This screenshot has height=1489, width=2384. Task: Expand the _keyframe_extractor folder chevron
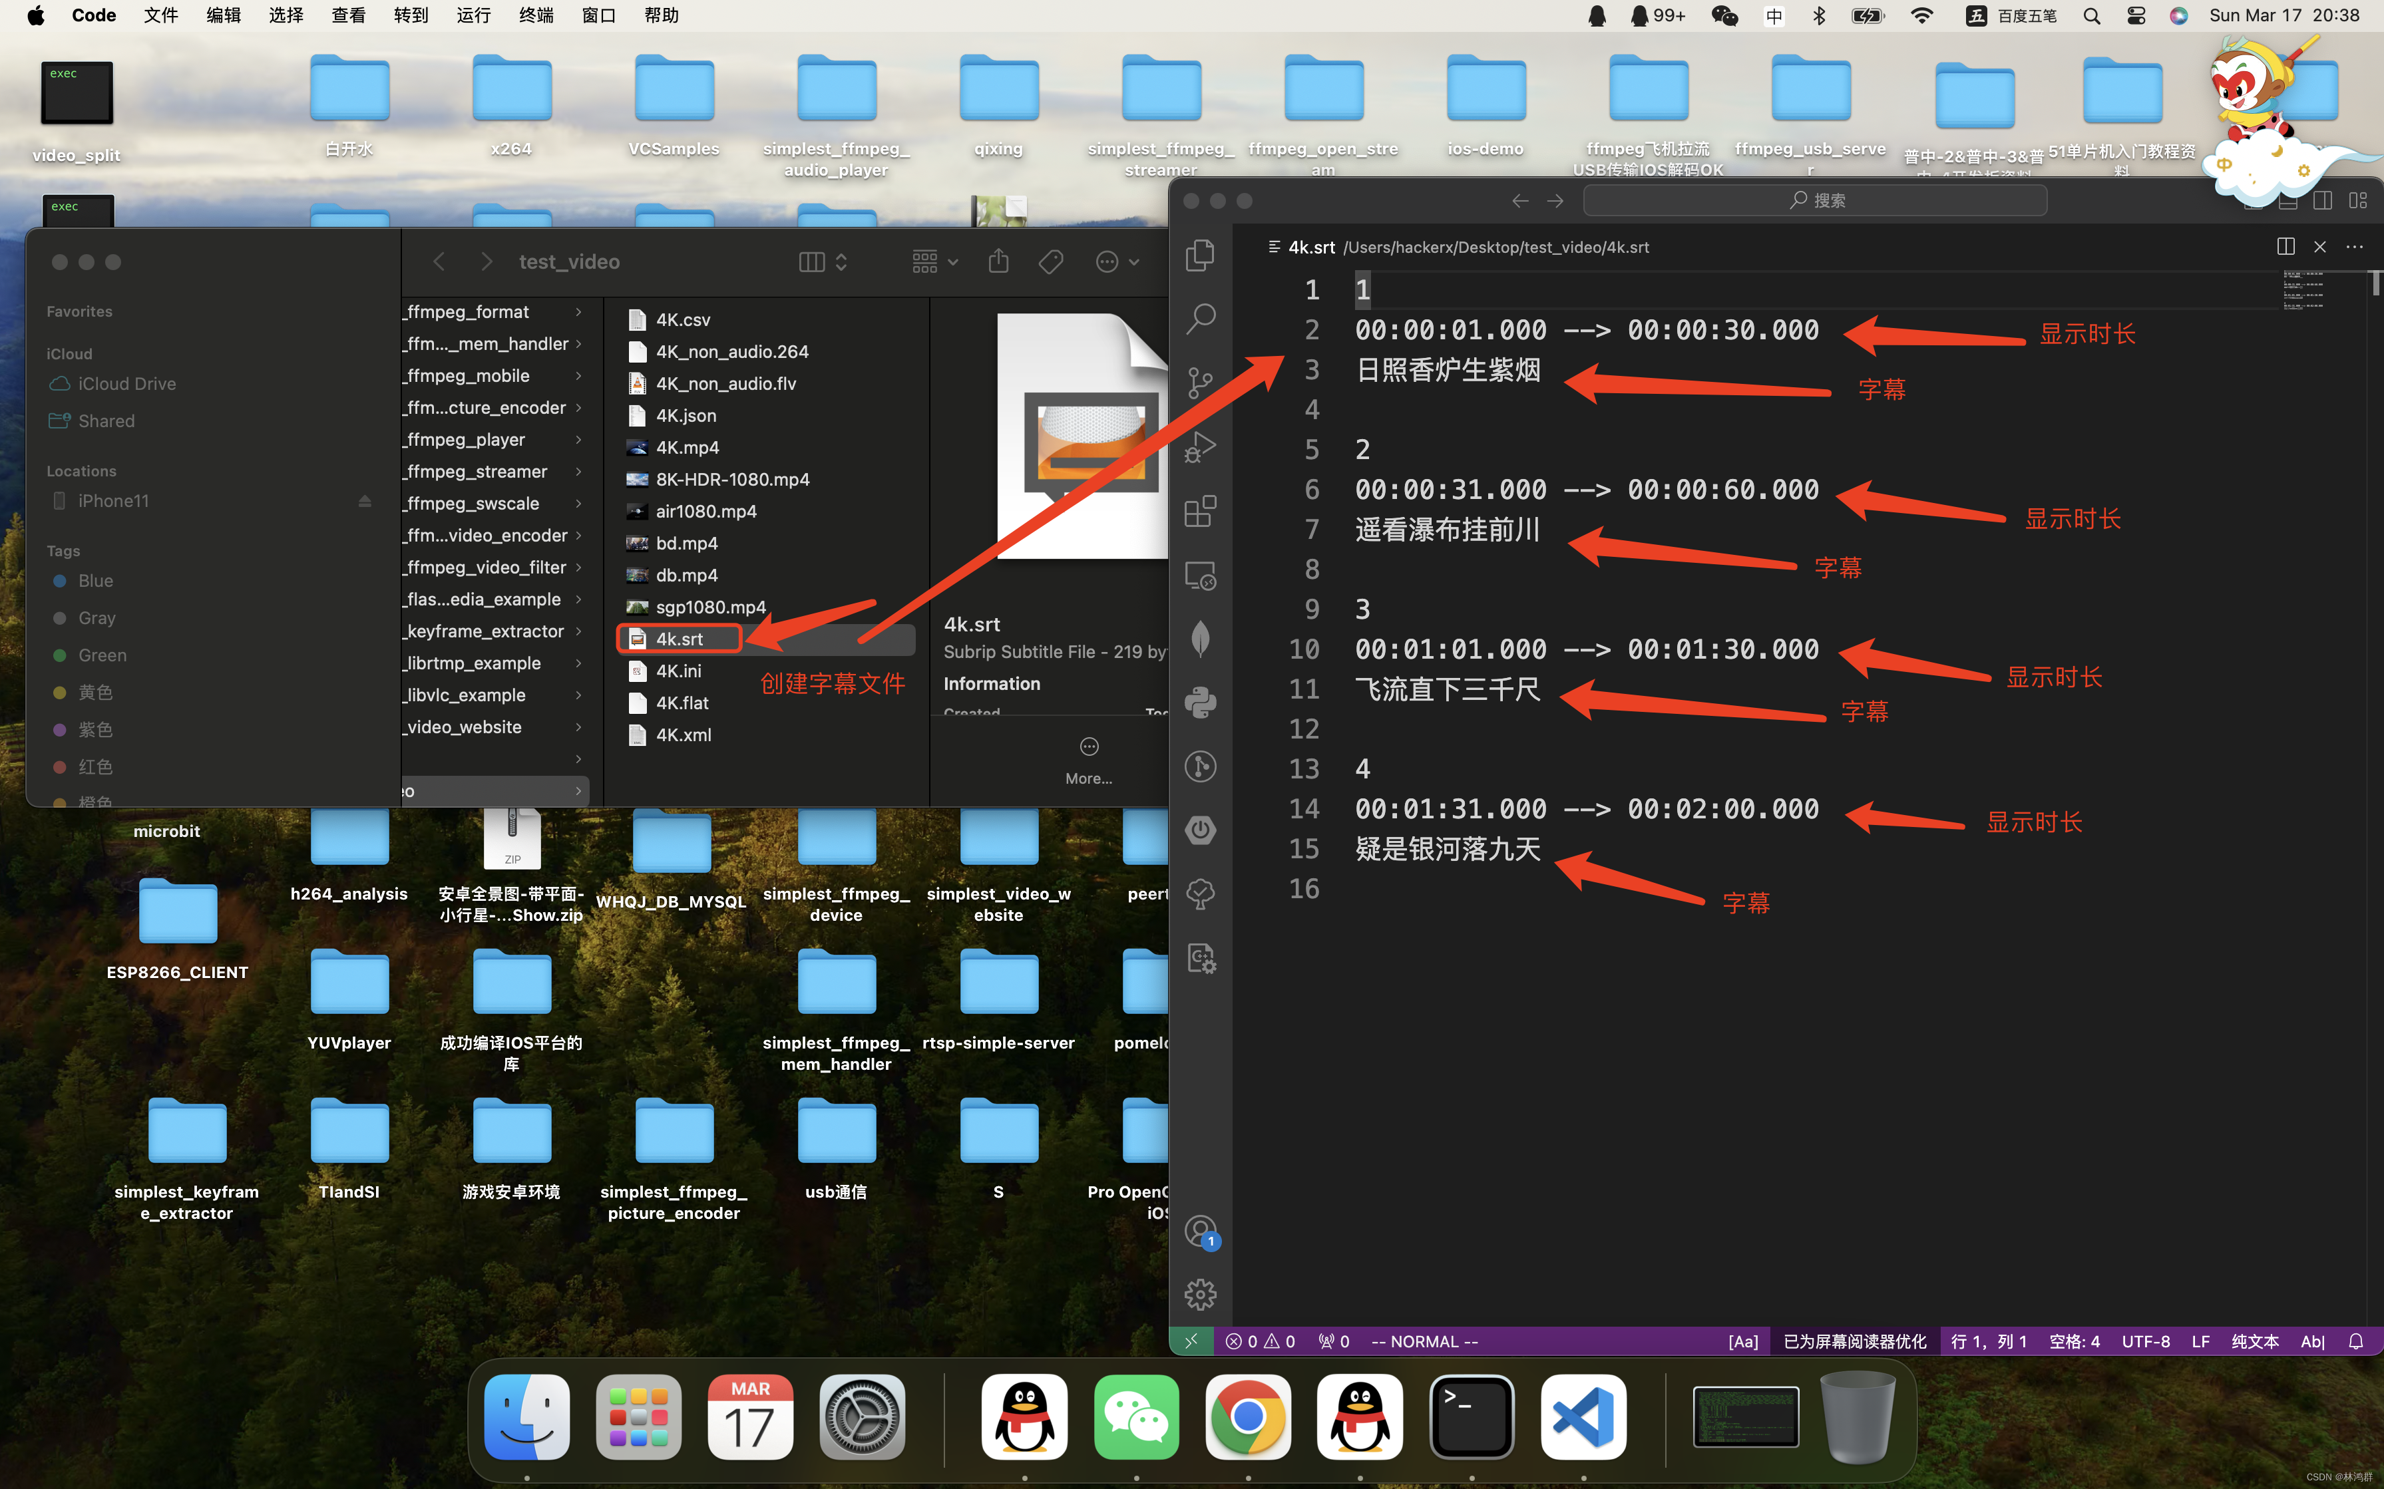[578, 631]
